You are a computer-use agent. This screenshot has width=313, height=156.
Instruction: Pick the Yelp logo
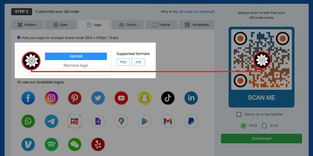tap(98, 144)
